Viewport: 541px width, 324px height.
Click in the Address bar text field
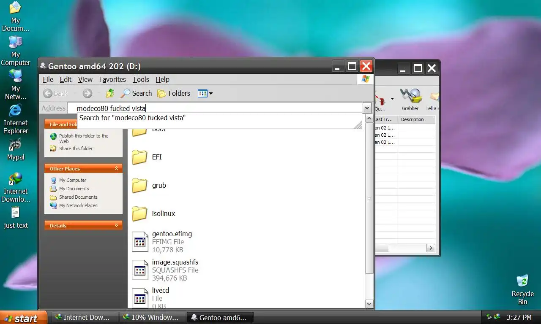(215, 108)
